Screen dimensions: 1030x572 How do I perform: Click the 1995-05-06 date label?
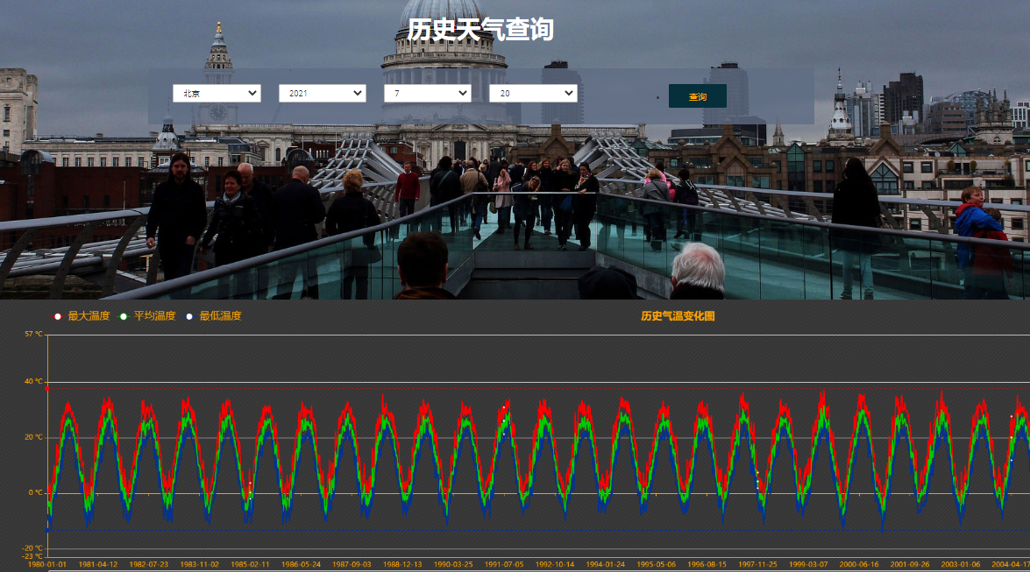click(x=657, y=564)
